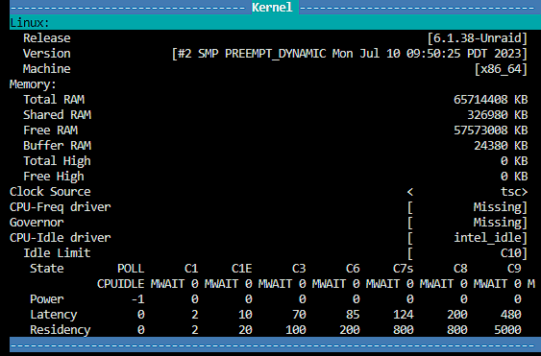
Task: Click the Free RAM label
Action: [x=50, y=130]
